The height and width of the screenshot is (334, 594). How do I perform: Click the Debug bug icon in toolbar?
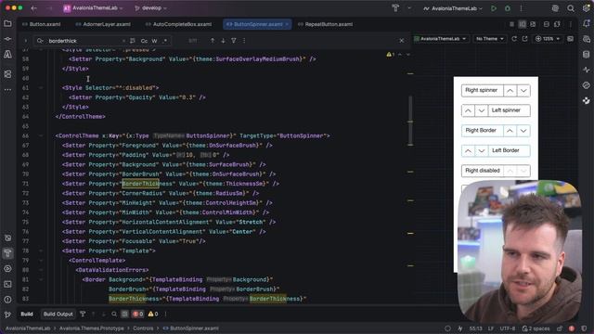coord(508,8)
